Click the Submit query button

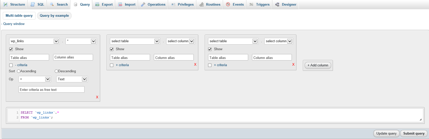[414, 133]
